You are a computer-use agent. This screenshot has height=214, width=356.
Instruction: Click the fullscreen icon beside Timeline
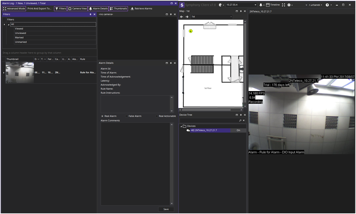(283, 5)
